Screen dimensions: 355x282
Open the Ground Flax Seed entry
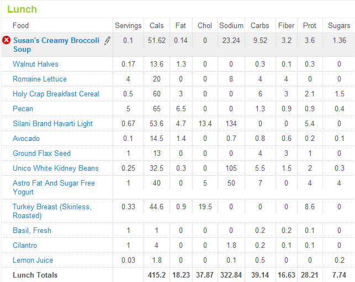[x=41, y=154]
